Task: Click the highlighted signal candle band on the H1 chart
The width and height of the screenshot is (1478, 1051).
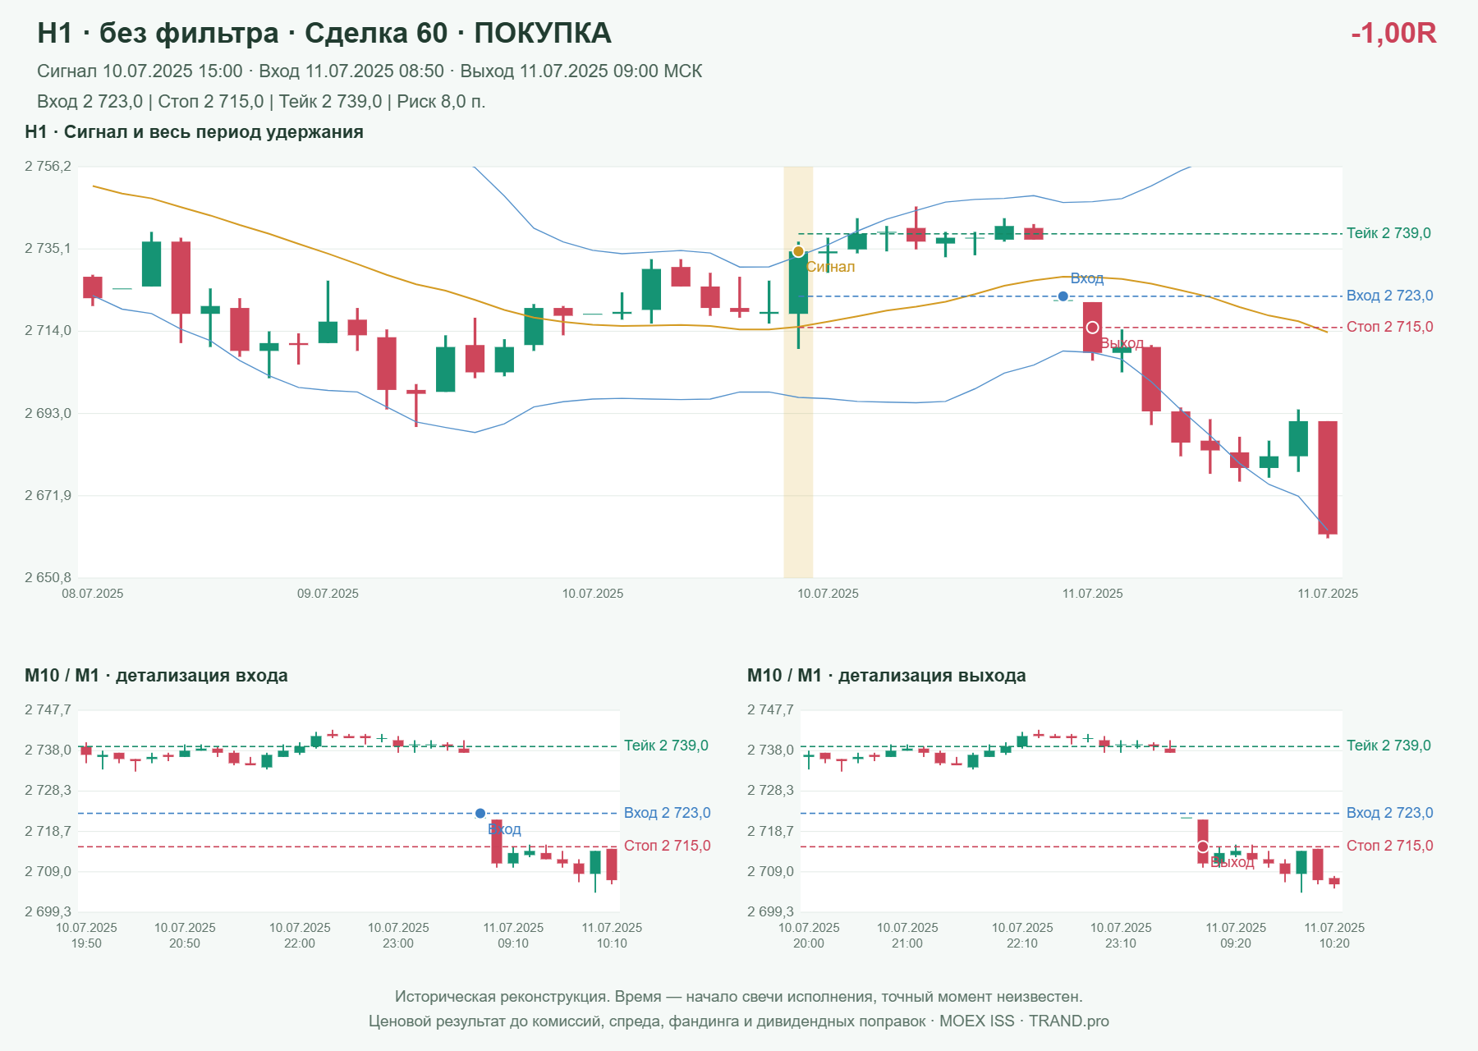Action: (798, 372)
